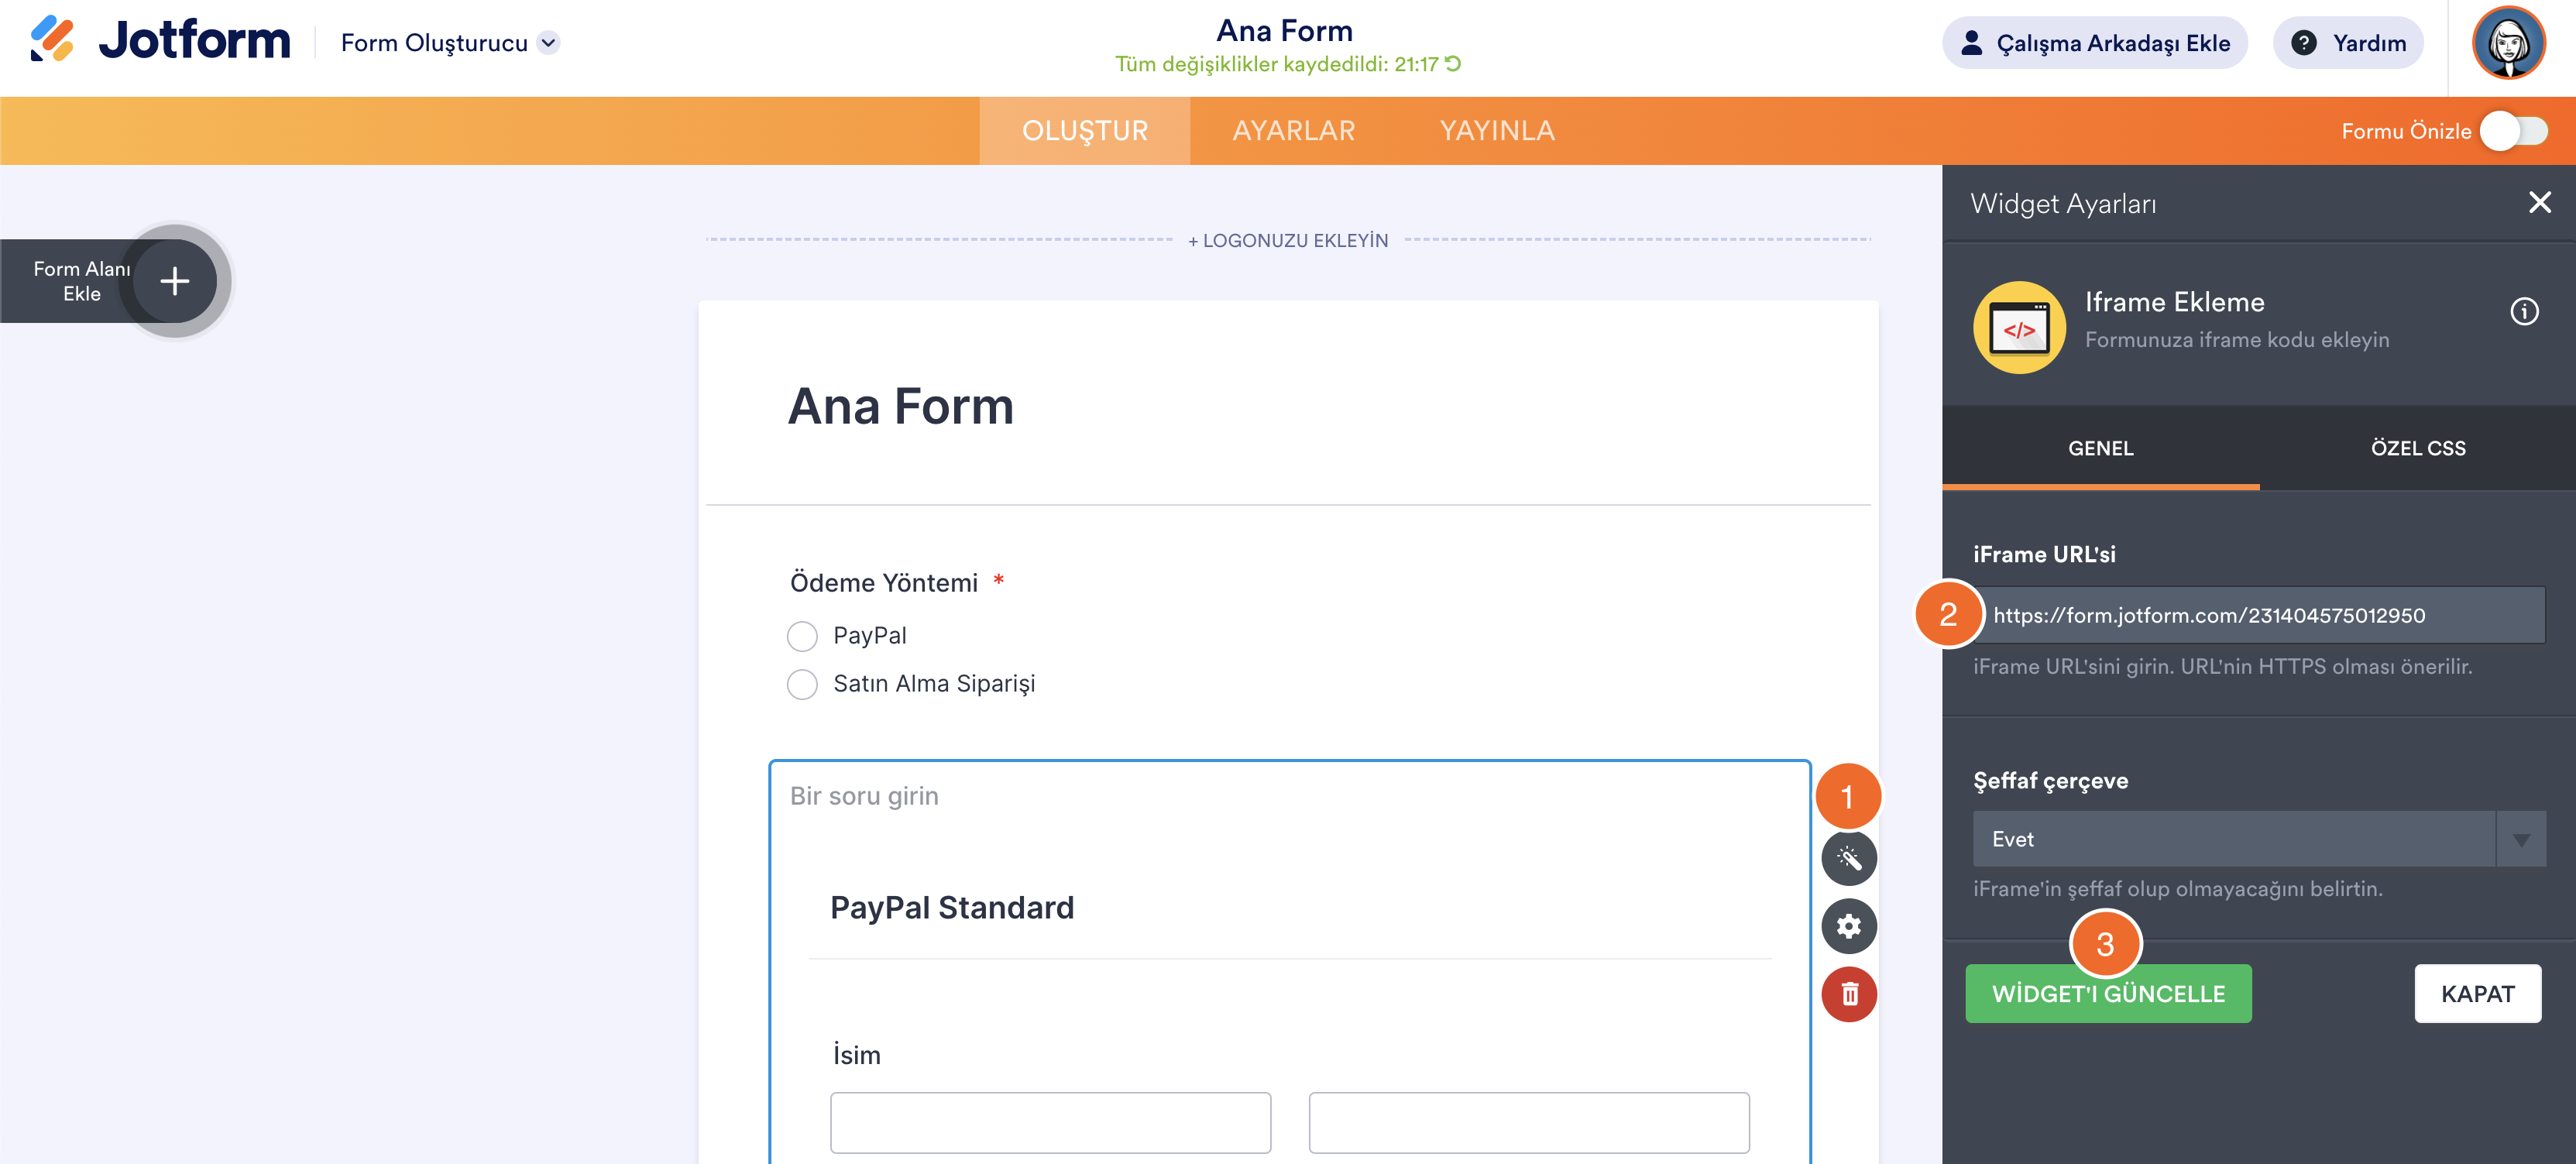Click the iFrame URL input field

[2264, 615]
